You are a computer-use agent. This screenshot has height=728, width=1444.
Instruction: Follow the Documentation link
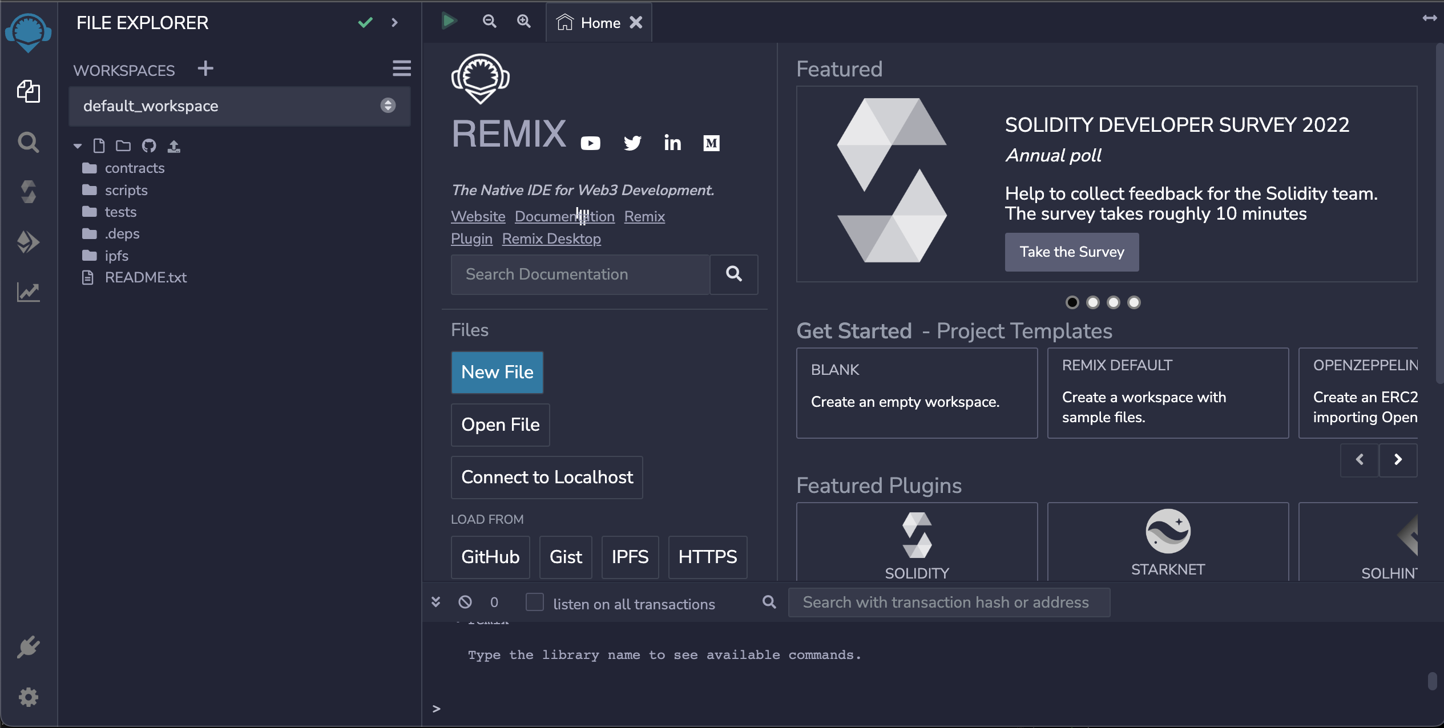[564, 217]
